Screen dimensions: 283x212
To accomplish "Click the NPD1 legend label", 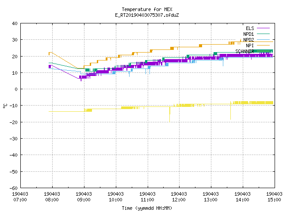I will click(249, 34).
